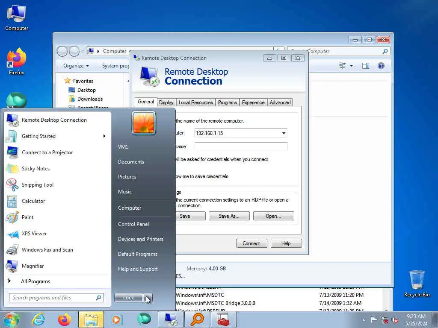This screenshot has height=328, width=438.
Task: Launch Connect to a Projector
Action: 57,152
